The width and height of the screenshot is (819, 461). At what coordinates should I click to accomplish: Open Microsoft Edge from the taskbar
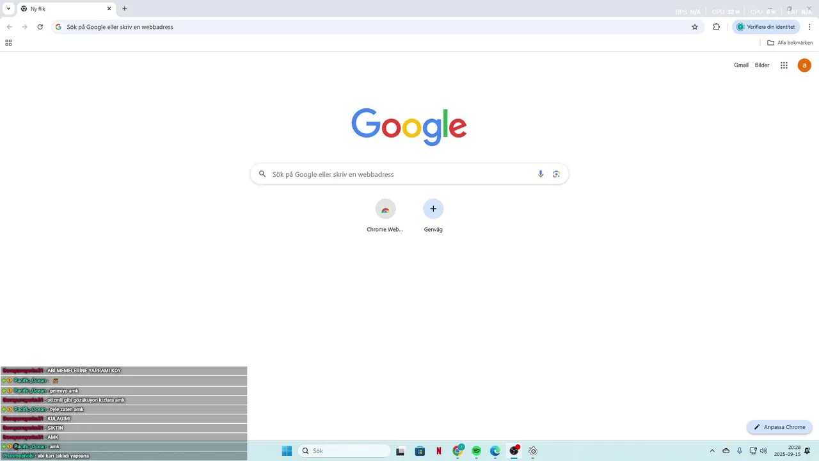click(x=495, y=451)
